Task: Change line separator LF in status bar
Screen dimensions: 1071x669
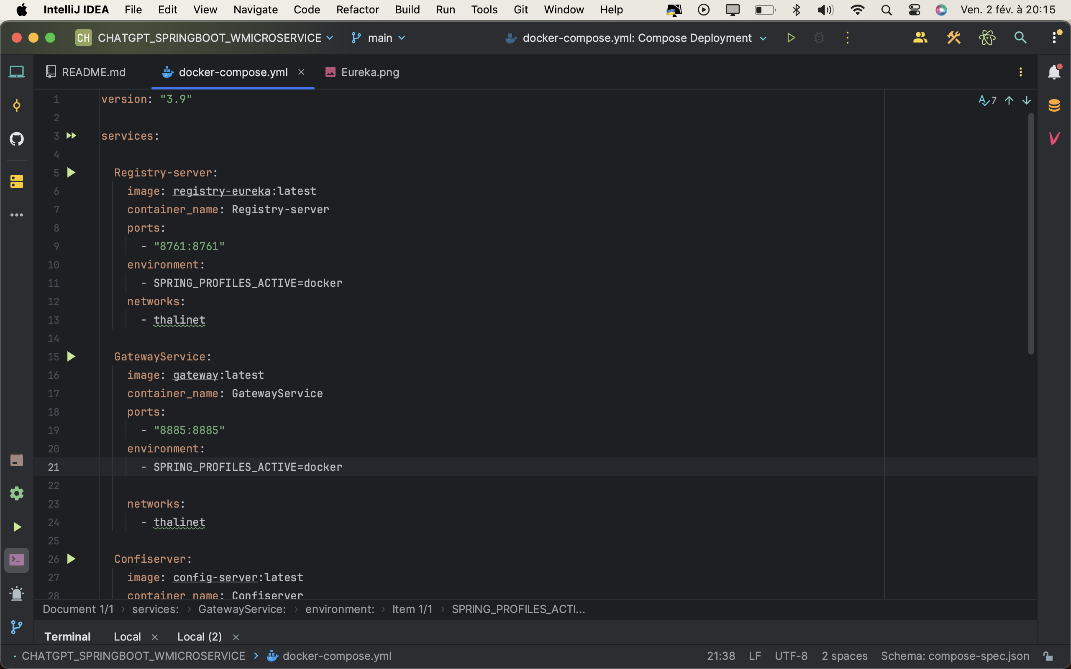Action: pos(755,656)
